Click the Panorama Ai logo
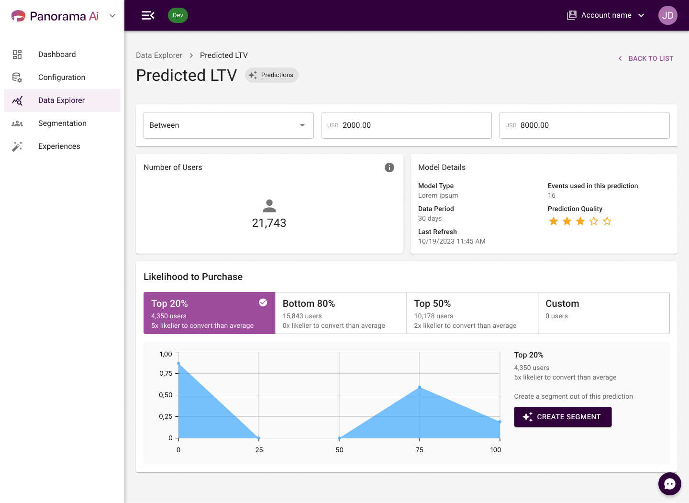This screenshot has height=503, width=689. (55, 16)
